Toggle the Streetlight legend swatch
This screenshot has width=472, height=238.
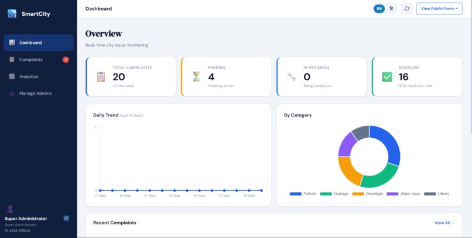[358, 194]
